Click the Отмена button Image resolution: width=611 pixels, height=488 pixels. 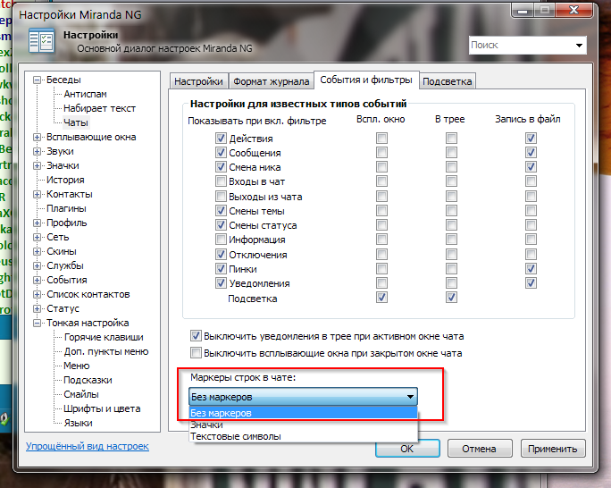(480, 449)
